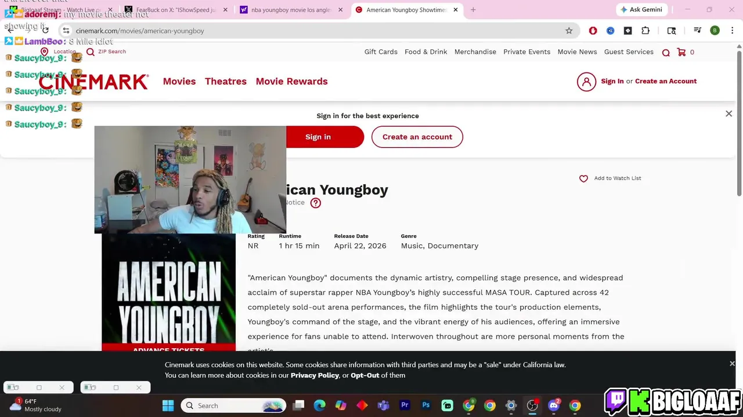Screen dimensions: 743x417
Task: Click the taskbar Search box
Action: [233, 405]
